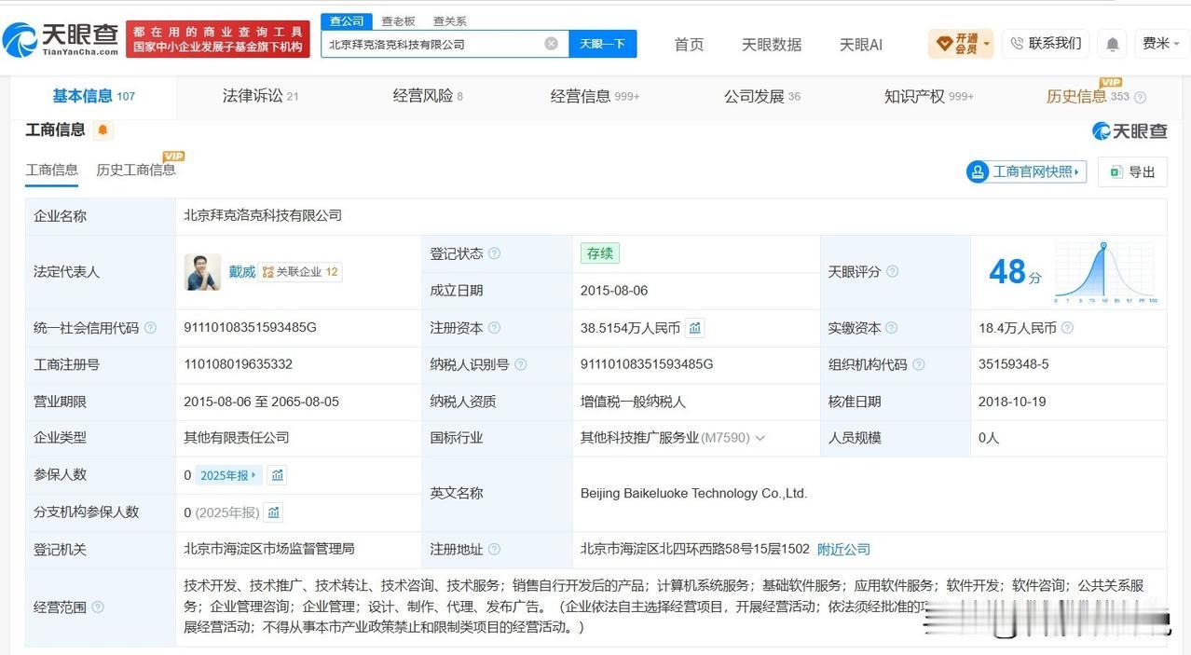This screenshot has width=1191, height=655.
Task: Open 关联企业 12 link
Action: coord(300,272)
